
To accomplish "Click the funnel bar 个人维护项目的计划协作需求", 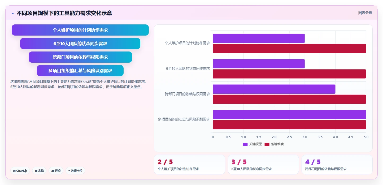I will tap(80, 30).
